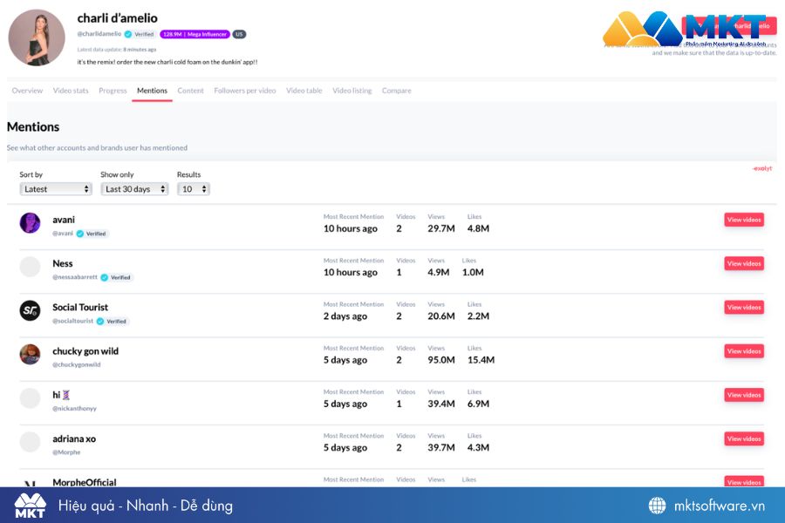This screenshot has height=523, width=785.
Task: Open charli d'amelio profile picture
Action: tap(37, 37)
